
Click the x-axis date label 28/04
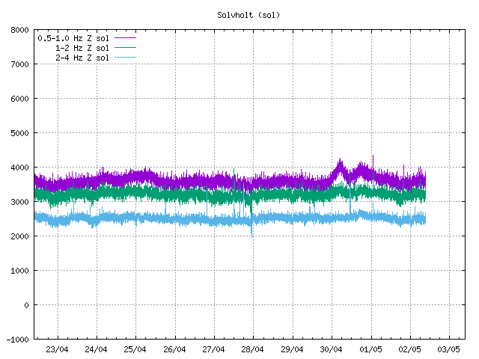coord(253,349)
